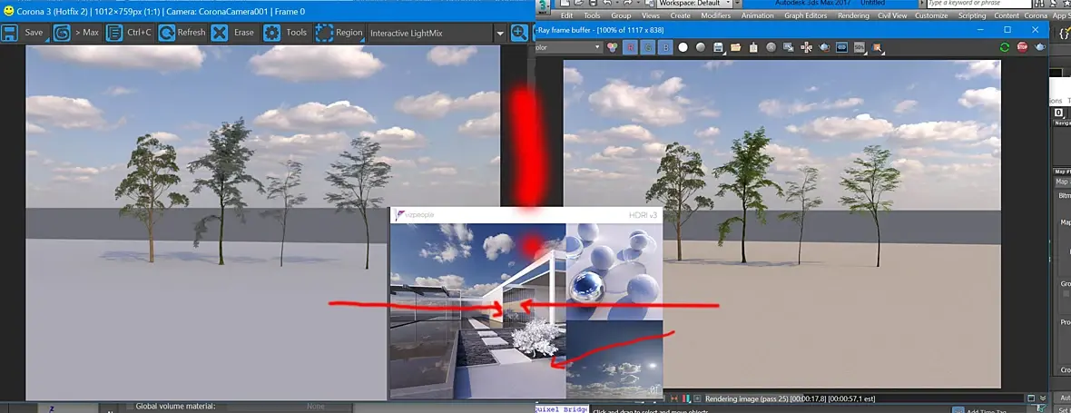Open the Rendering menu

coord(853,15)
